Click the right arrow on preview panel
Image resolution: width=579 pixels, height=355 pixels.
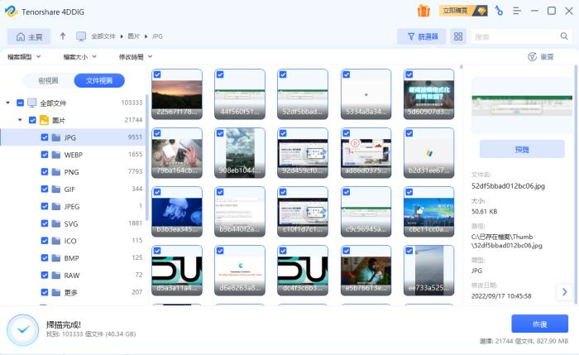[565, 291]
